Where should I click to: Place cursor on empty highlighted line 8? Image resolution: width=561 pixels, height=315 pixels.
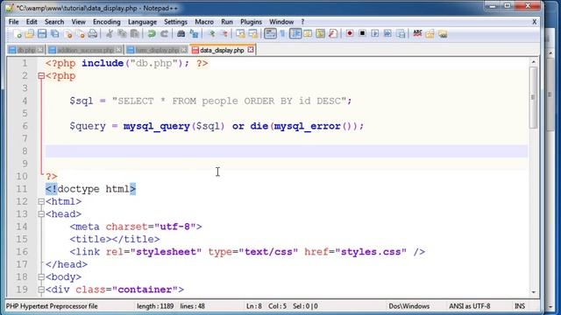click(287, 151)
